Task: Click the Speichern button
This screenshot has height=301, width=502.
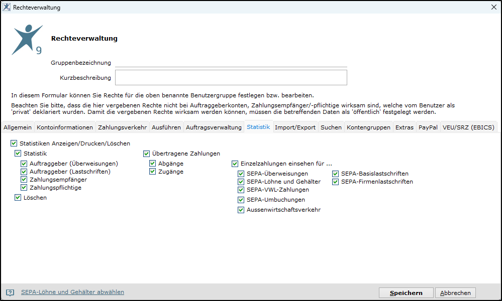Action: click(x=406, y=292)
